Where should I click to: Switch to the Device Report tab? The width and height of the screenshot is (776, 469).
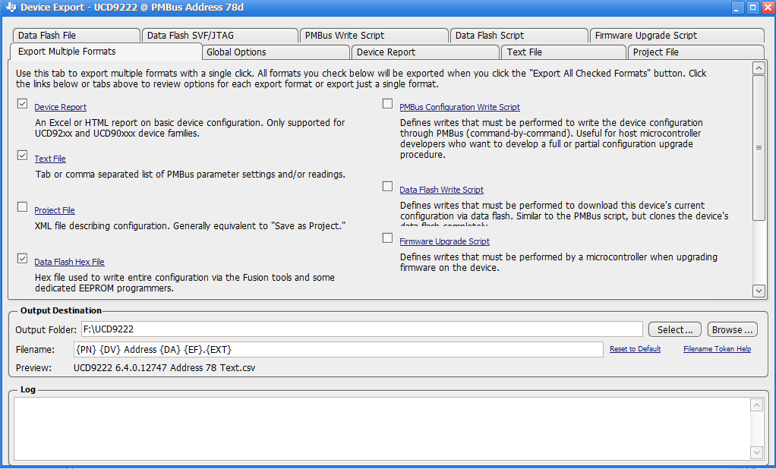[425, 52]
